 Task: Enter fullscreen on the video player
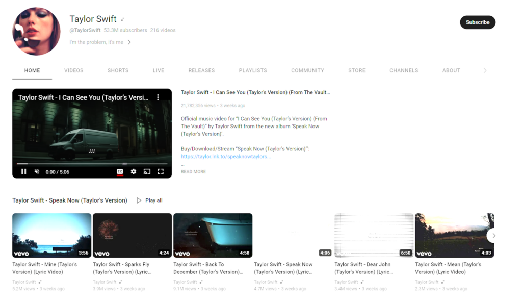coord(161,172)
